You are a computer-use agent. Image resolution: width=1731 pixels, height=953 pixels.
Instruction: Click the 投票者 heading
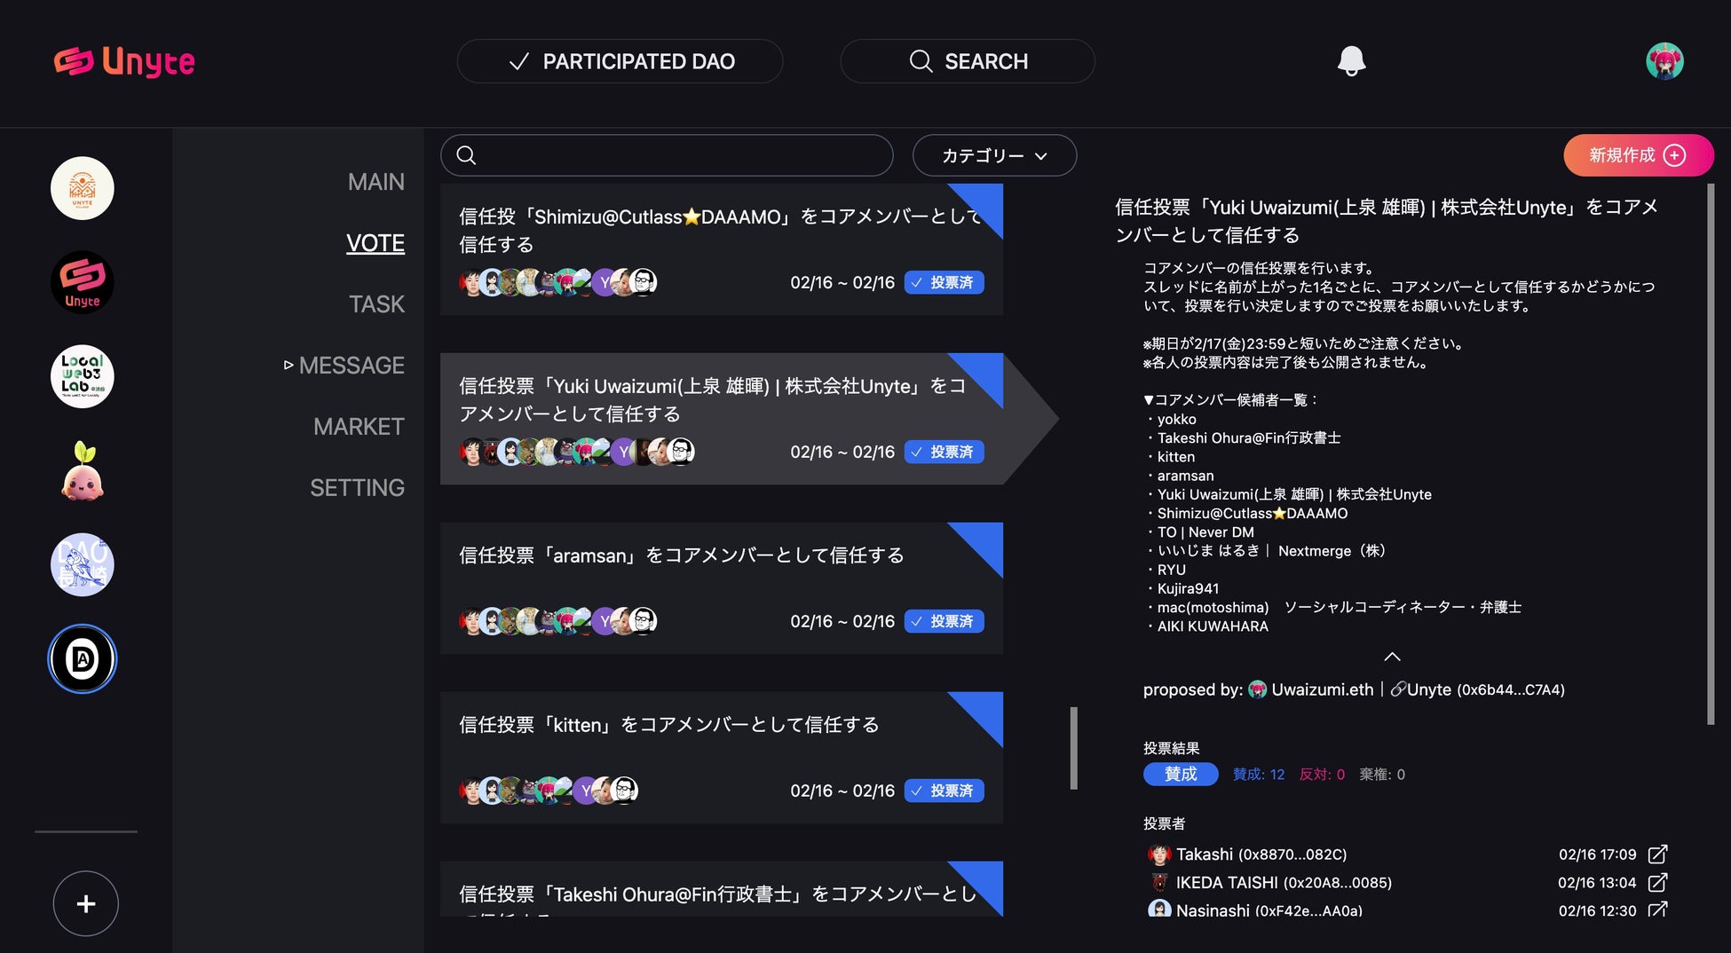pyautogui.click(x=1164, y=823)
